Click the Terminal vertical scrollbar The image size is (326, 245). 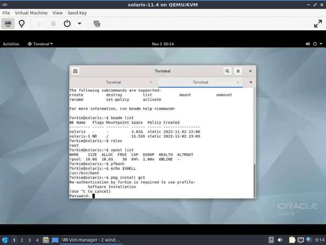click(254, 181)
